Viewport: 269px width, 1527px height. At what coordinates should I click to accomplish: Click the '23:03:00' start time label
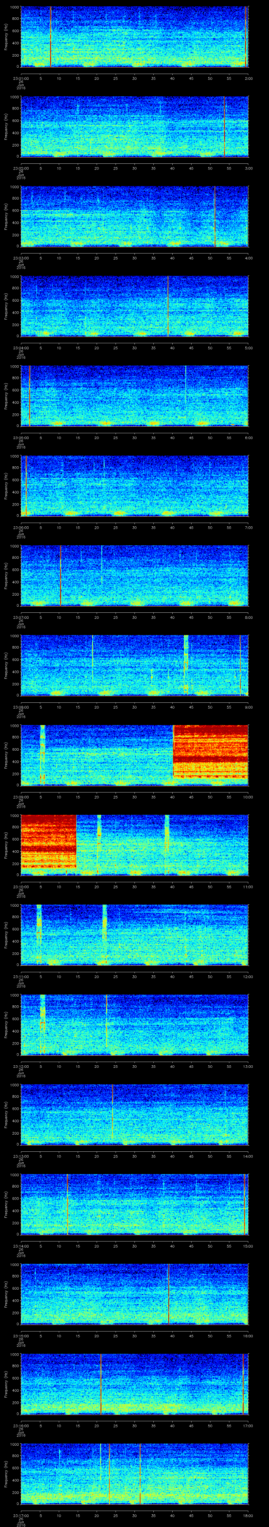point(21,258)
